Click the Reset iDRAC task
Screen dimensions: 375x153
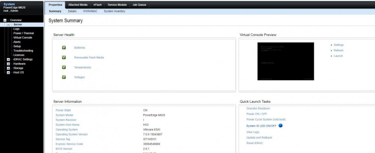pos(255,143)
